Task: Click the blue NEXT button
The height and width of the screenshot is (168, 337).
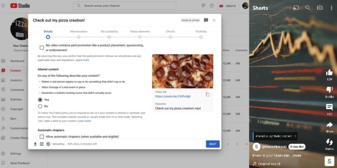Action: [213, 144]
